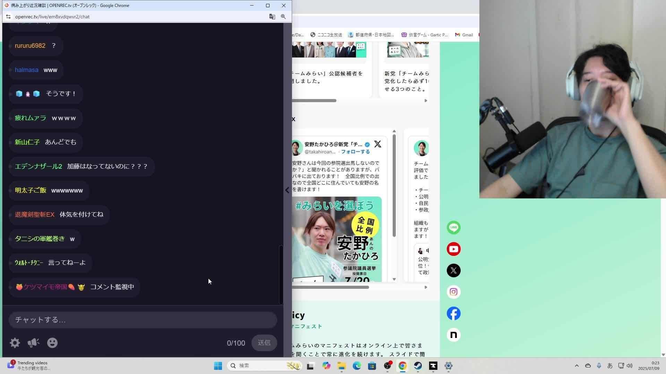Open the emoji picker smiley icon
Viewport: 666px width, 374px height.
(x=52, y=343)
